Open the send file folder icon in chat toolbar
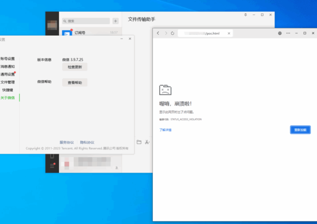Image resolution: width=317 pixels, height=224 pixels. pos(139,142)
